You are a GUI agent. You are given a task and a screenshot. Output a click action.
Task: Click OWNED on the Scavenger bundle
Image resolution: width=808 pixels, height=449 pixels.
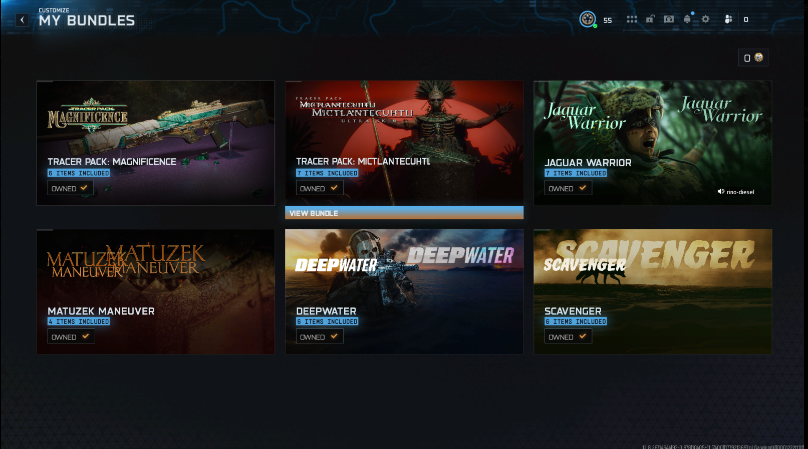[568, 336]
